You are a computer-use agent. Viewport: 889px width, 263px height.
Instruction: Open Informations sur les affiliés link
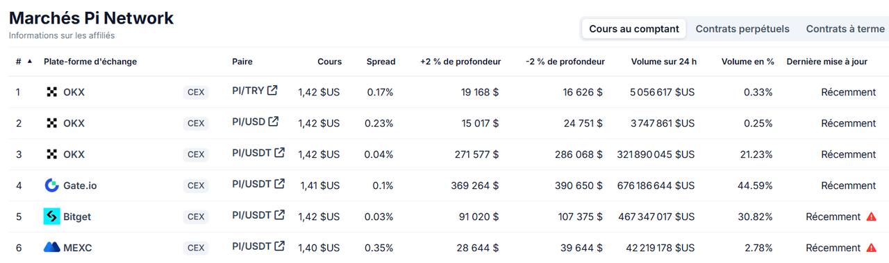pyautogui.click(x=62, y=35)
